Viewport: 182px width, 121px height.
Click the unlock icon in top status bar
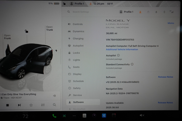64,4
